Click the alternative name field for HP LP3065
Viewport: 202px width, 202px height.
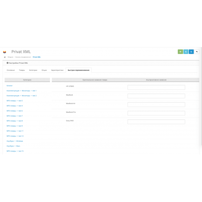pos(156,87)
